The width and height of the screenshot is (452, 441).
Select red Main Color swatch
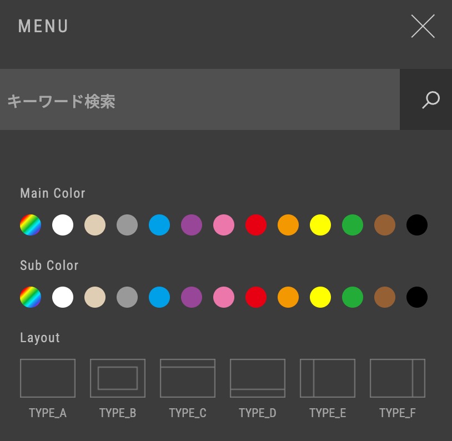click(x=256, y=225)
